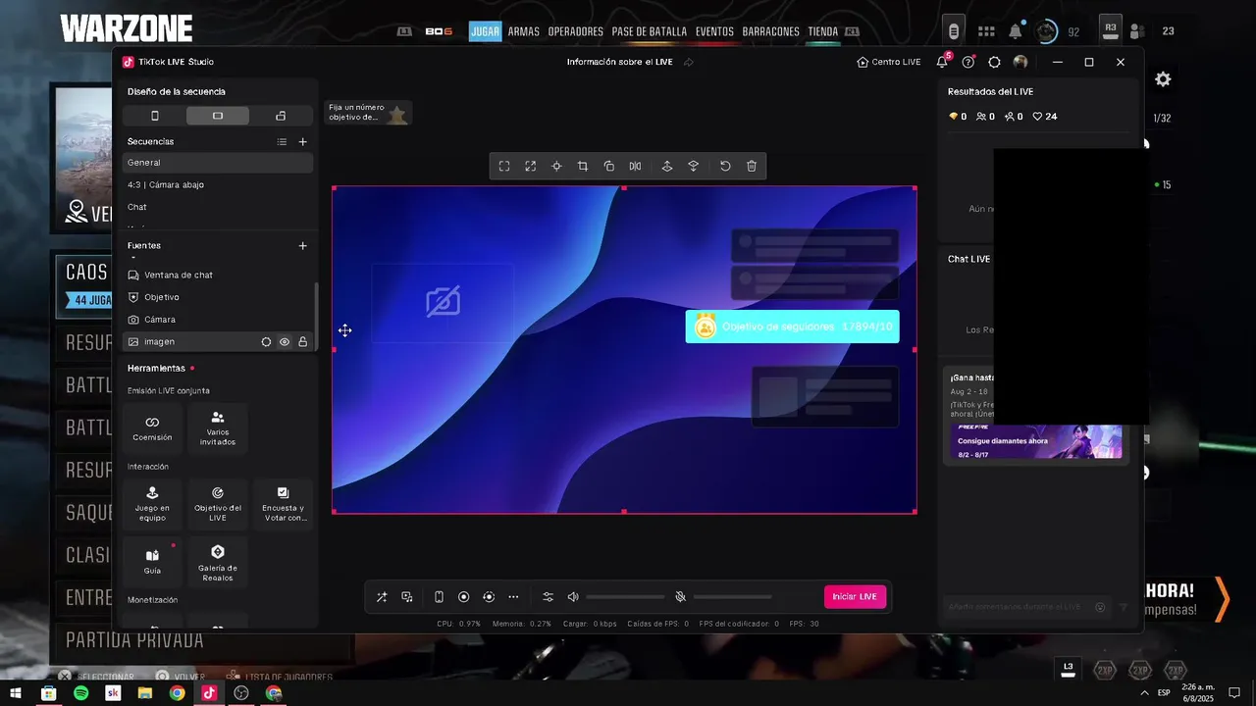Toggle the muted microphone icon
The width and height of the screenshot is (1256, 706).
pos(680,597)
